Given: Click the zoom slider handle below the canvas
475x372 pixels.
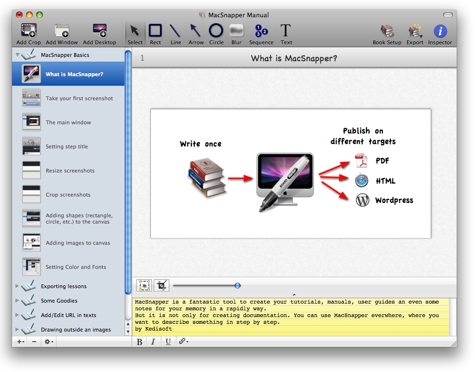Looking at the screenshot, I should coord(238,285).
